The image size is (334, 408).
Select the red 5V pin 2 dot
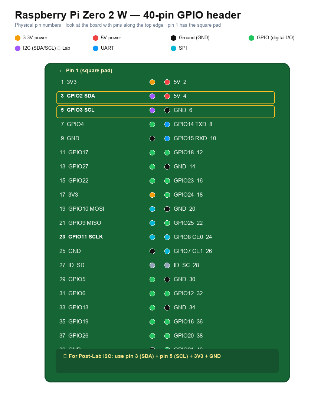coord(167,82)
